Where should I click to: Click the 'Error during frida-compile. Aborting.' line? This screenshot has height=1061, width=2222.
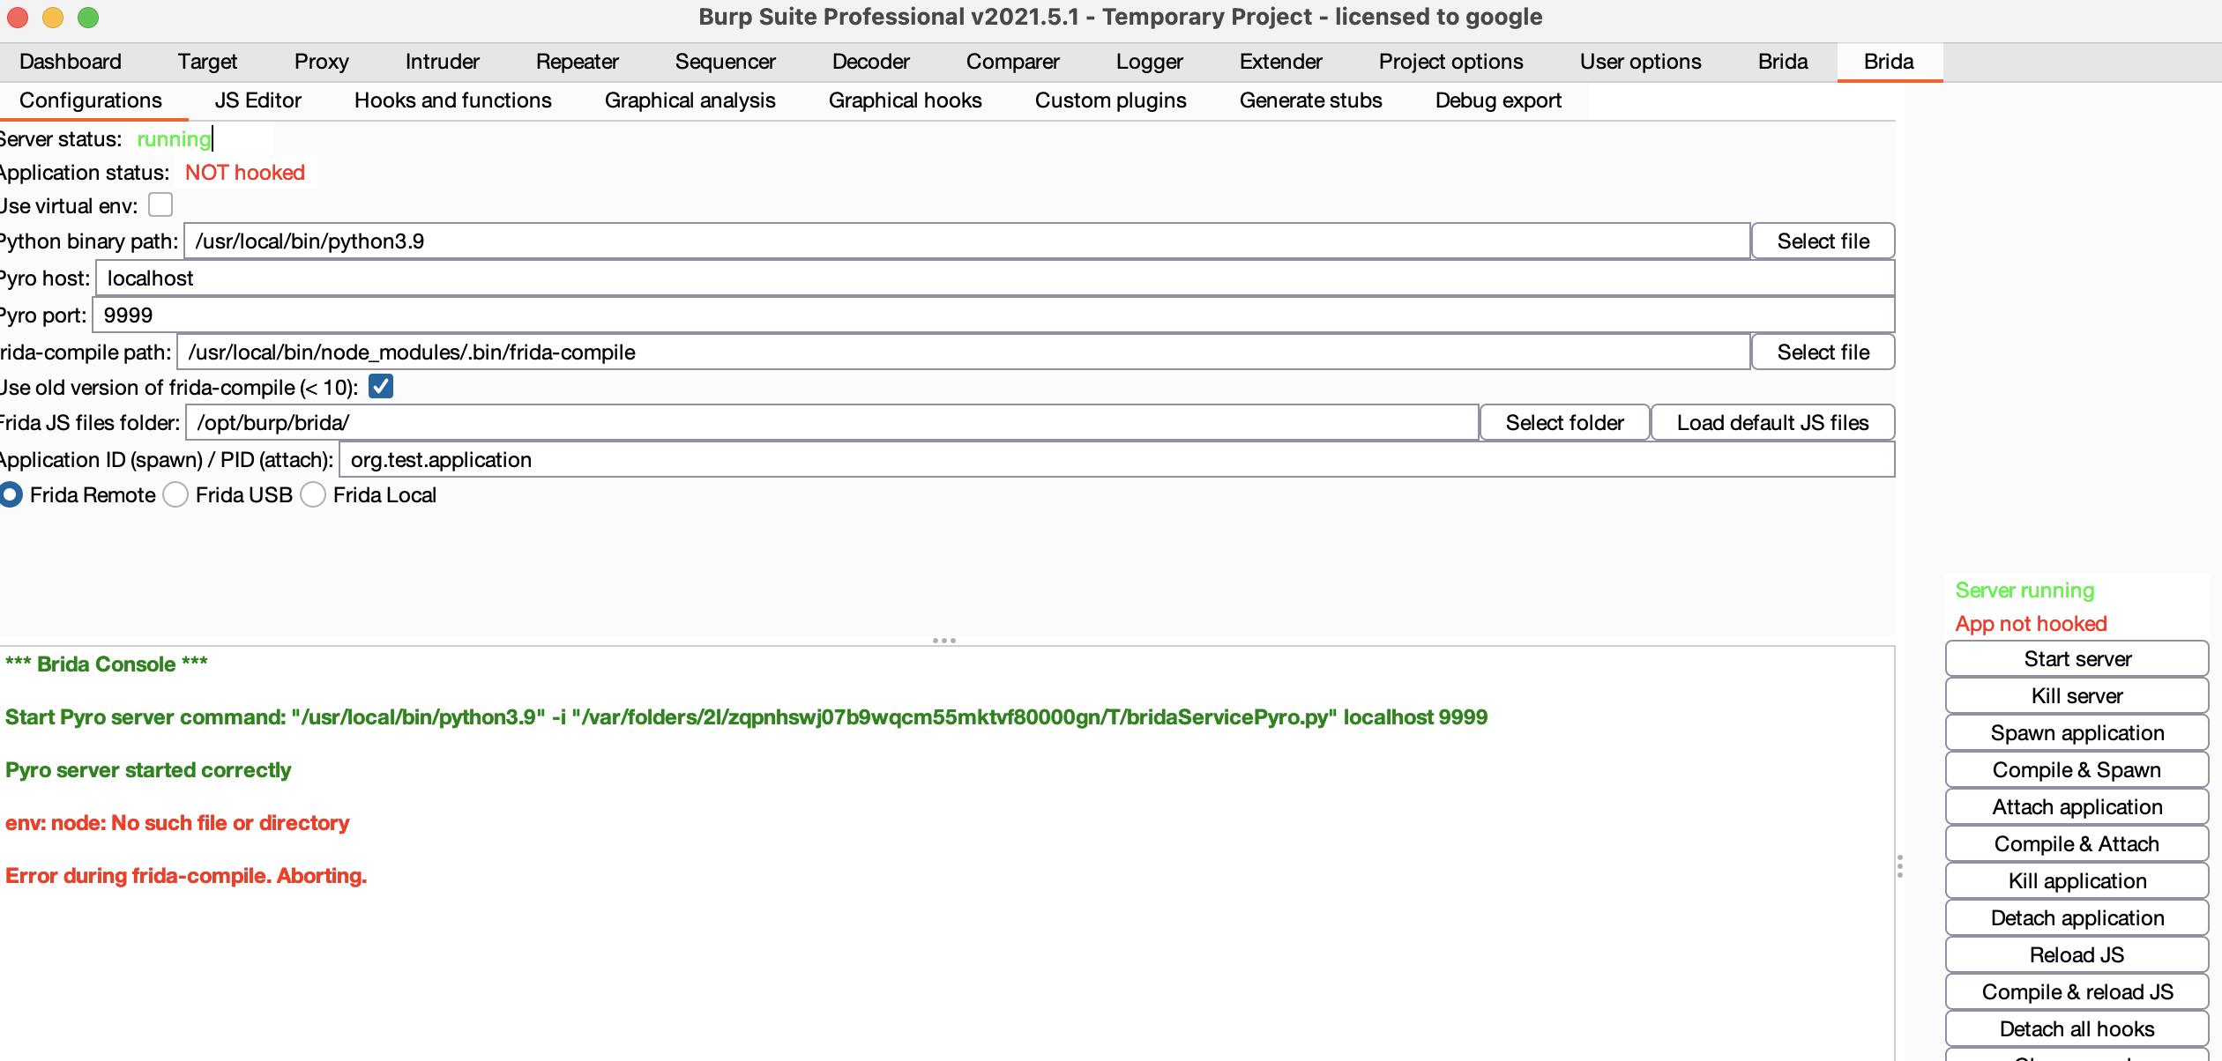pyautogui.click(x=186, y=876)
